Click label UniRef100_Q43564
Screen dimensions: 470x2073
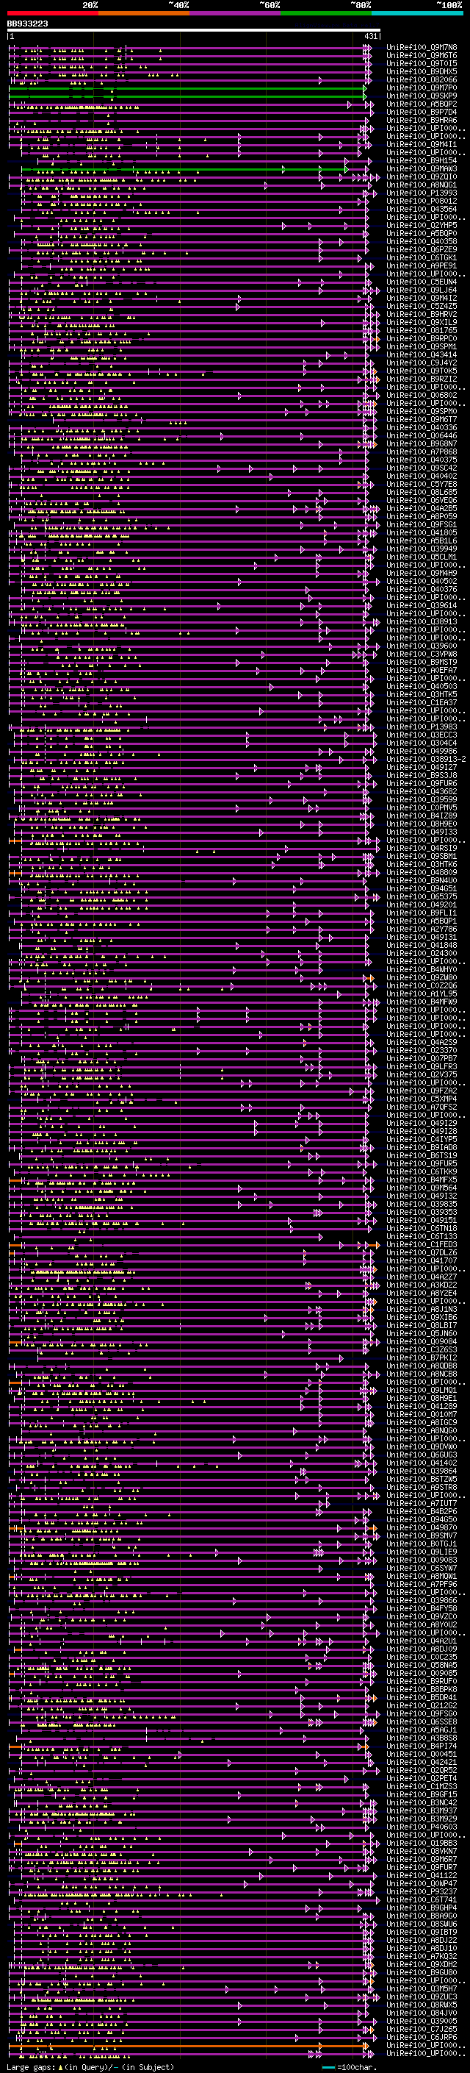point(422,210)
